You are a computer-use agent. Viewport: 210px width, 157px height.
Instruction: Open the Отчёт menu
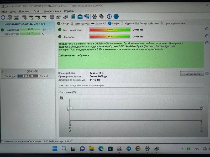[37, 11]
